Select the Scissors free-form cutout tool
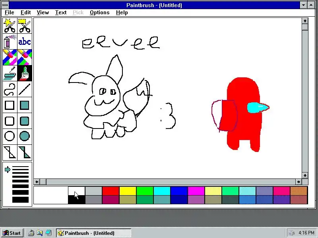The image size is (318, 238). 10,26
